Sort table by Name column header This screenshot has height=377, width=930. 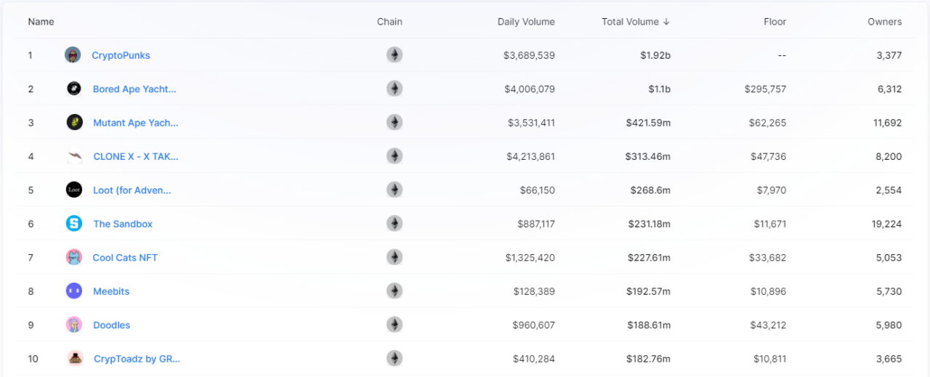coord(41,22)
